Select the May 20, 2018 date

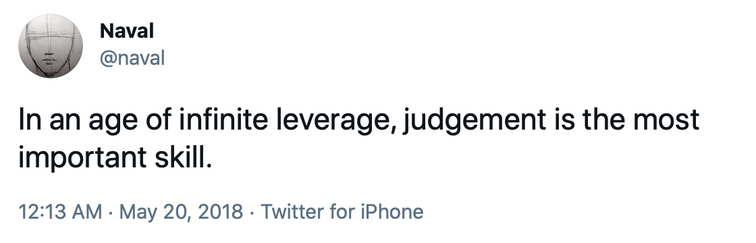coord(181,212)
